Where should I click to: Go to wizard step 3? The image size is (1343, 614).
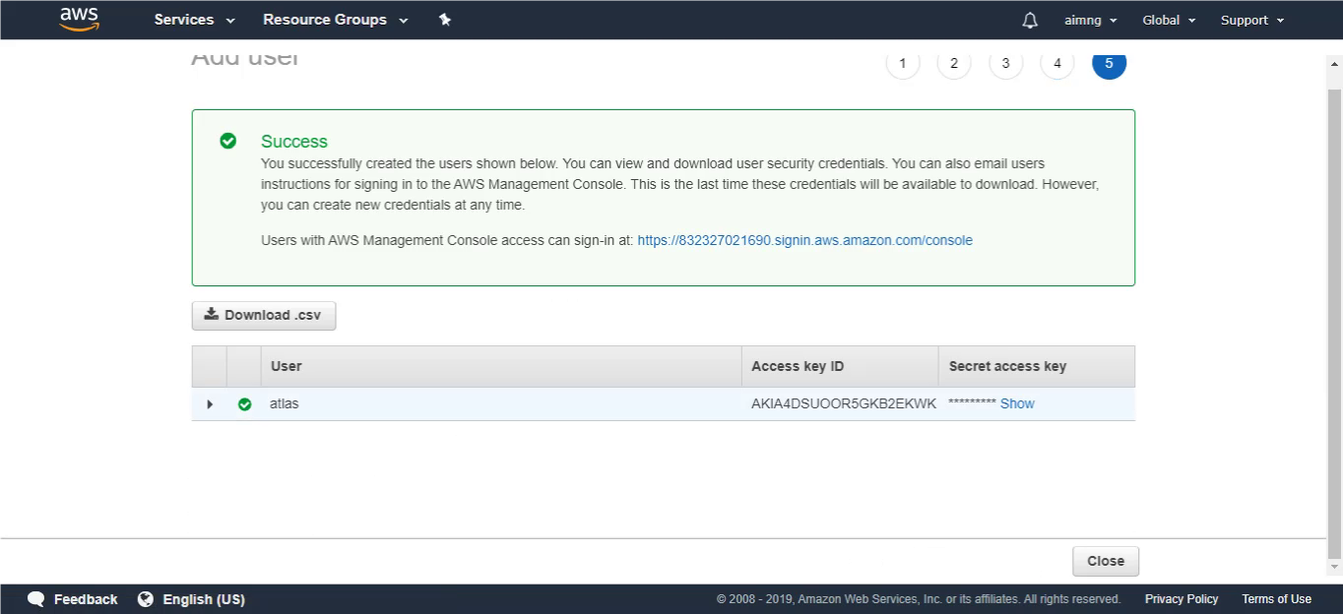click(1005, 63)
